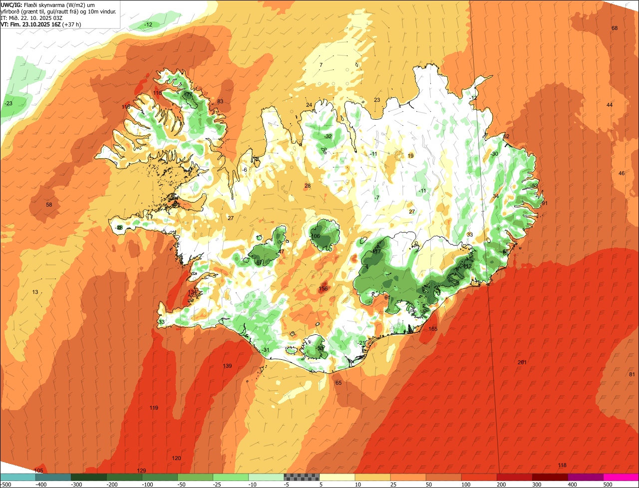Select the map value -53
The width and height of the screenshot is (639, 488).
[x=535, y=186]
